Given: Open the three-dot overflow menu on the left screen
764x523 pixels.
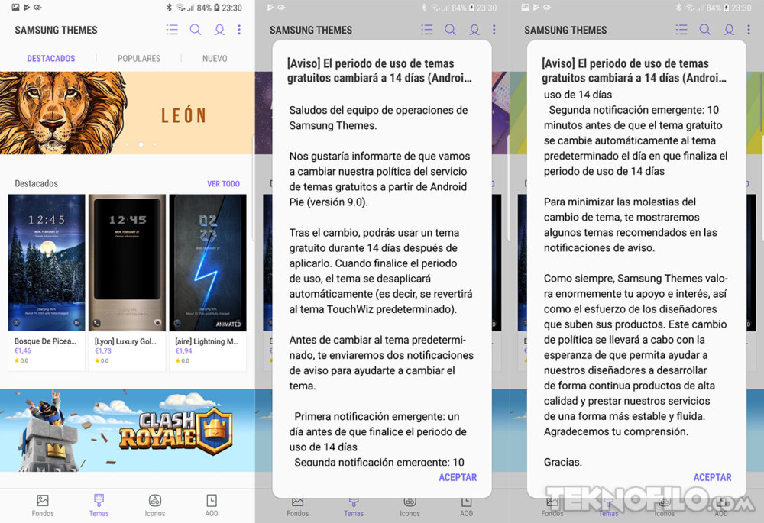Looking at the screenshot, I should [239, 30].
